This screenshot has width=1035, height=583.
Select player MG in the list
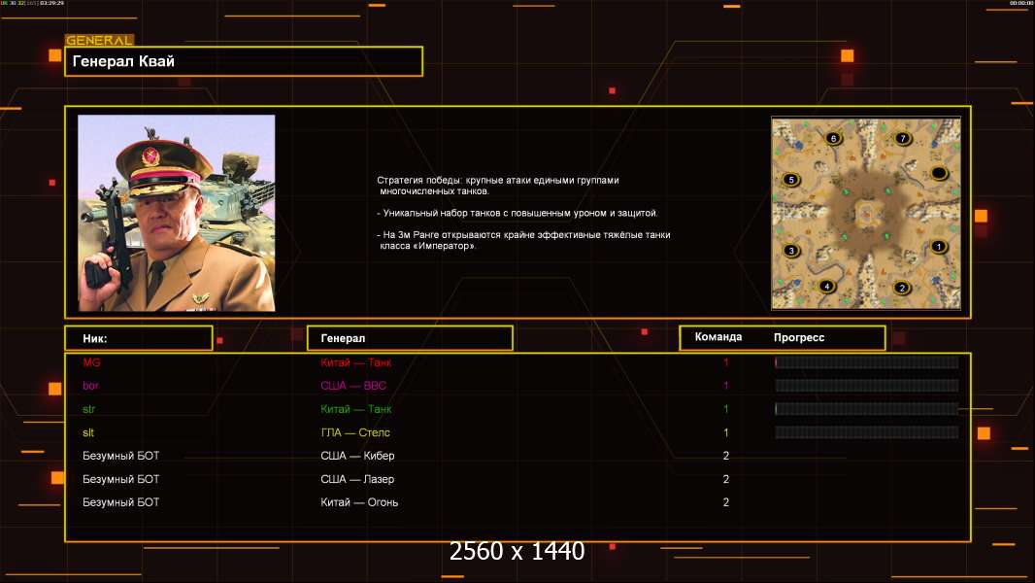pyautogui.click(x=92, y=362)
